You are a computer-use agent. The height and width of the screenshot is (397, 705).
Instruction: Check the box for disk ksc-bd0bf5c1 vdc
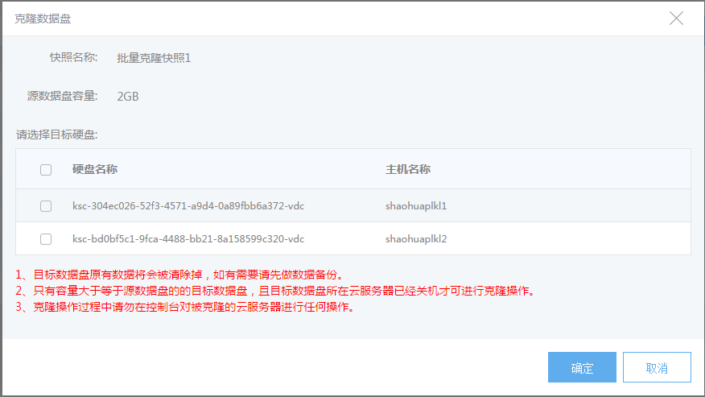pyautogui.click(x=46, y=239)
